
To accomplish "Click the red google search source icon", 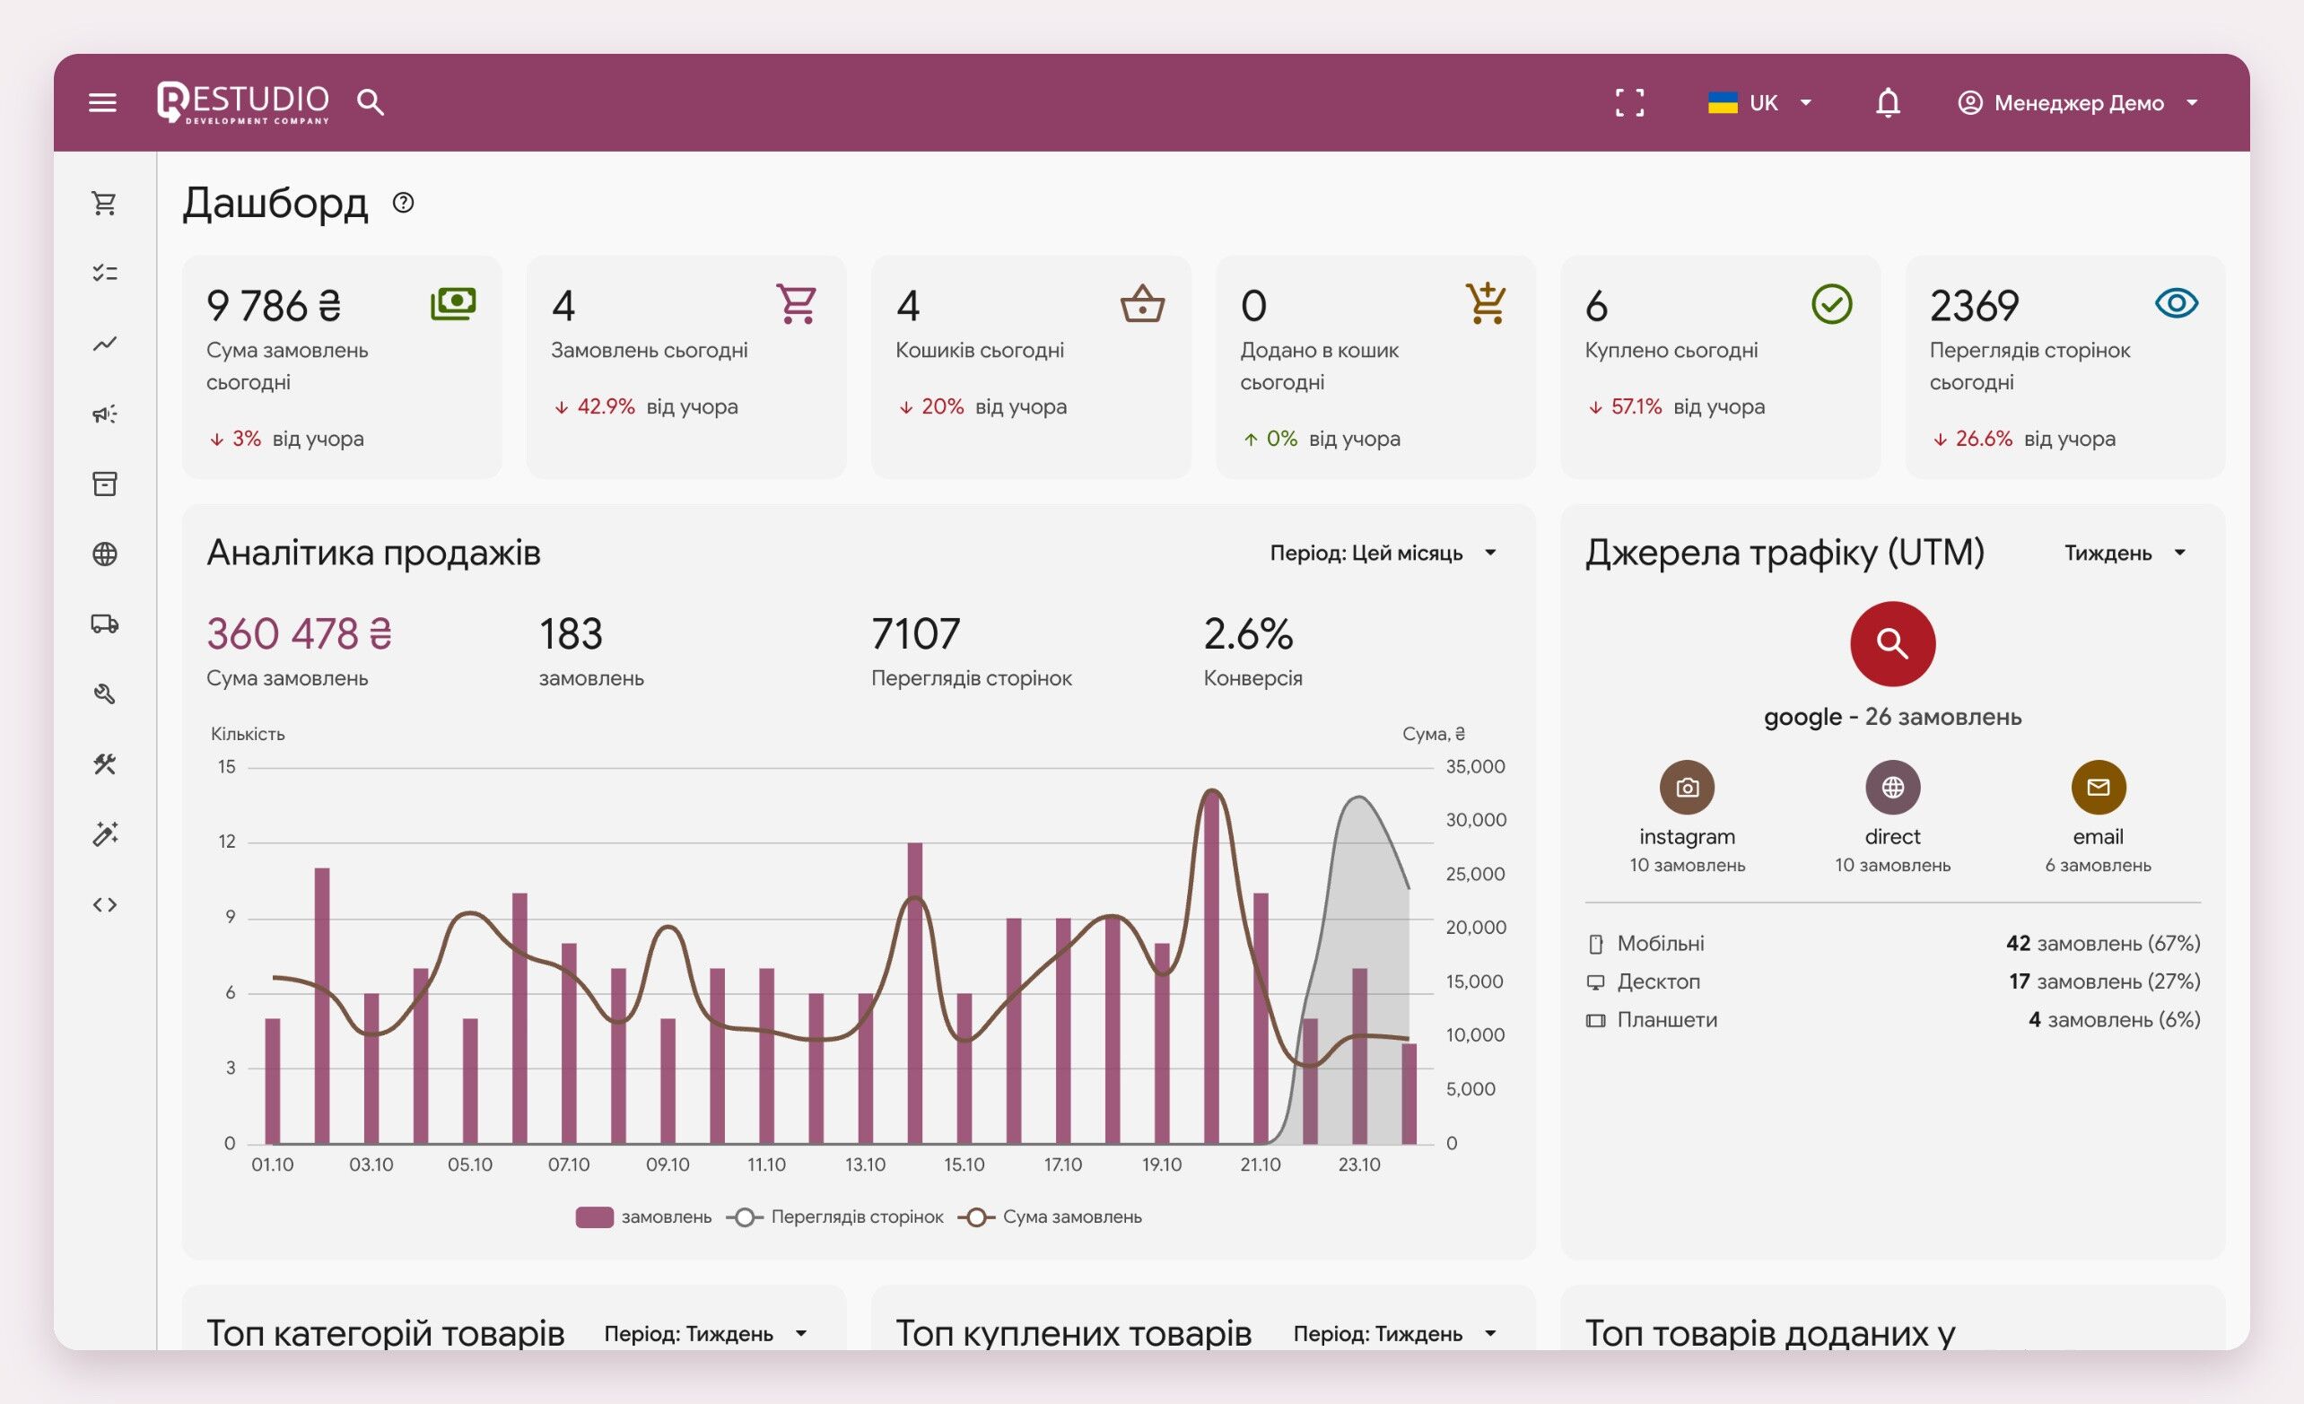I will coord(1892,643).
